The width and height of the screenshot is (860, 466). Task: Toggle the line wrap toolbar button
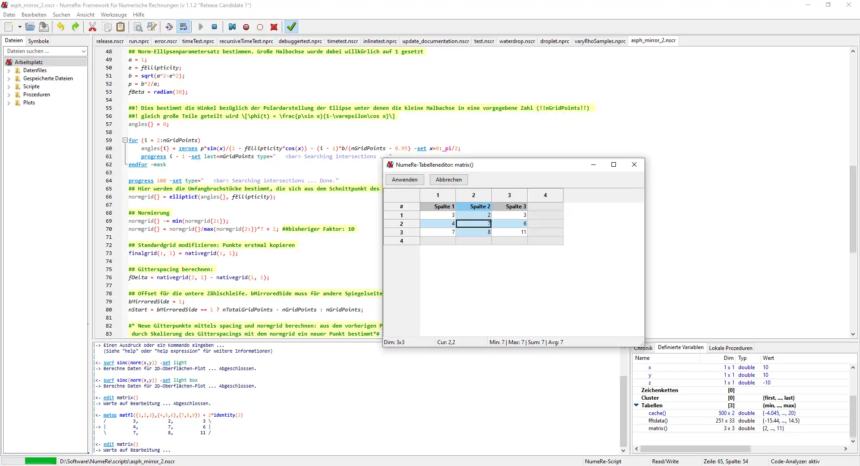(x=183, y=27)
